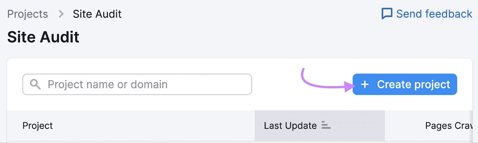The image size is (478, 143).
Task: Select the Site Audit breadcrumb item
Action: (97, 14)
